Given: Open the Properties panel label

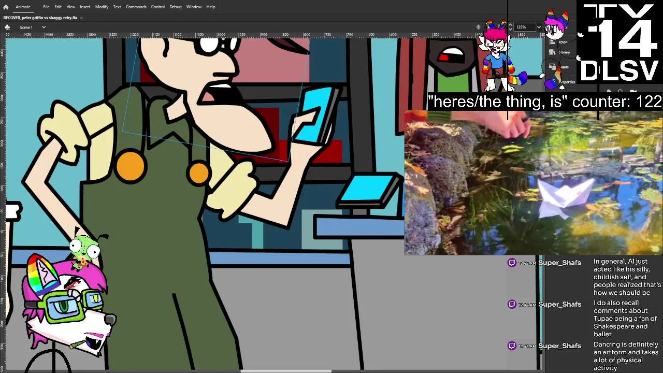Looking at the screenshot, I should point(568,82).
